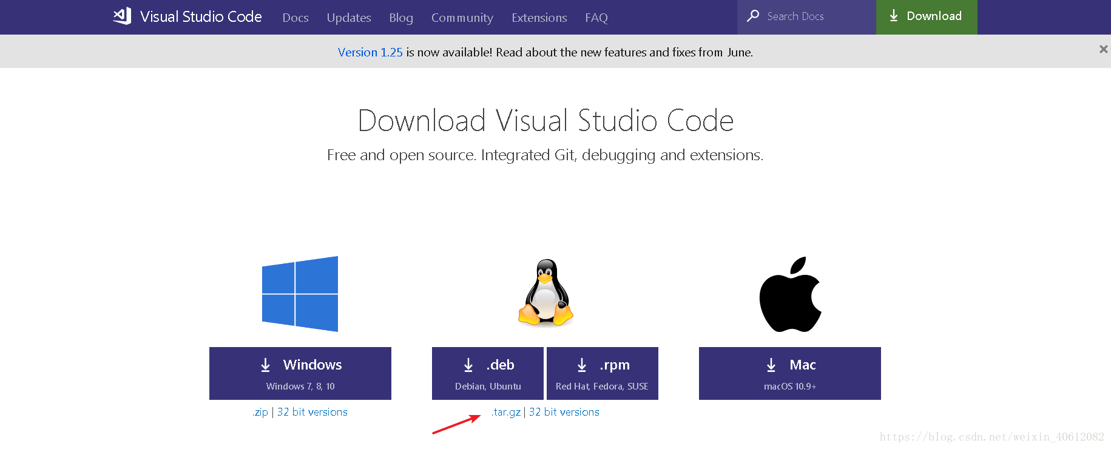Image resolution: width=1111 pixels, height=449 pixels.
Task: Open the Version 1.25 link
Action: coord(370,52)
